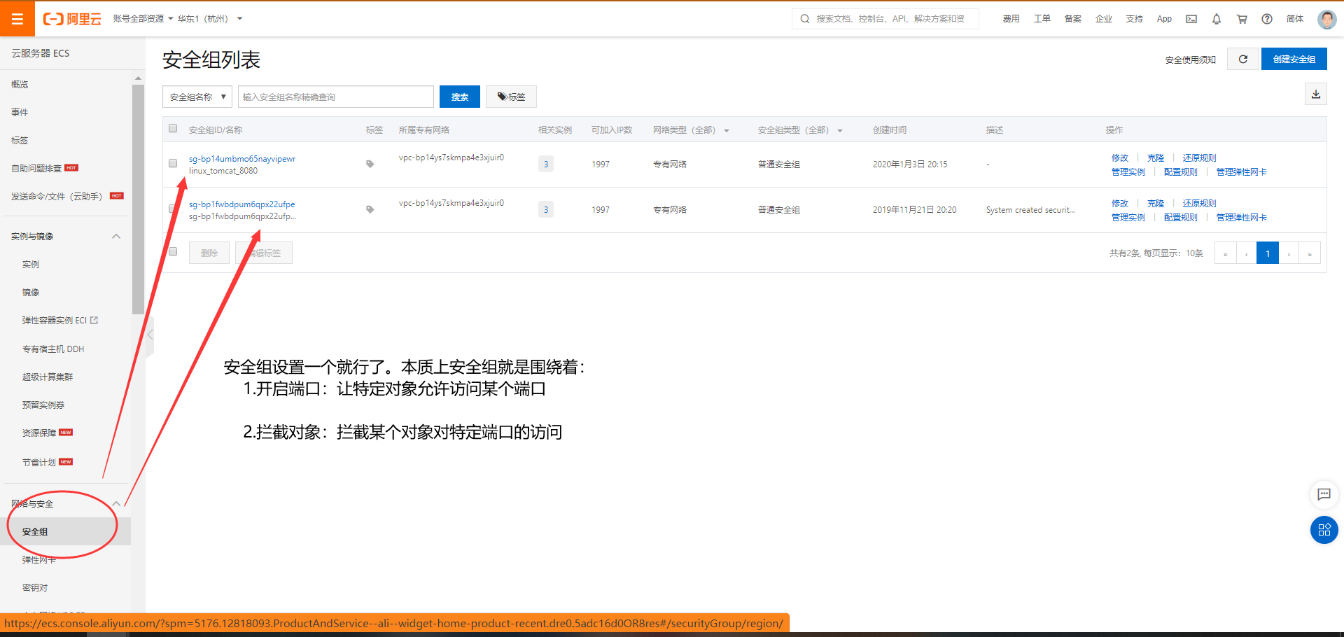Image resolution: width=1344 pixels, height=637 pixels.
Task: Open region 华东1（杭州） dropdown
Action: [210, 19]
